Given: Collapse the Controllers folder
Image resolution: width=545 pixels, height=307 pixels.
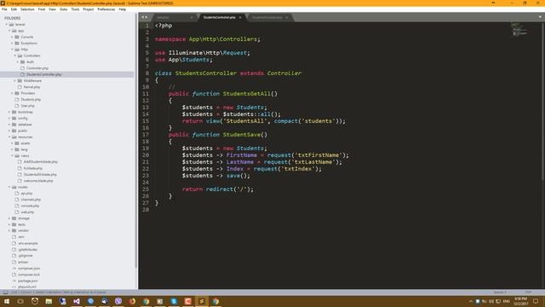Looking at the screenshot, I should 15,55.
